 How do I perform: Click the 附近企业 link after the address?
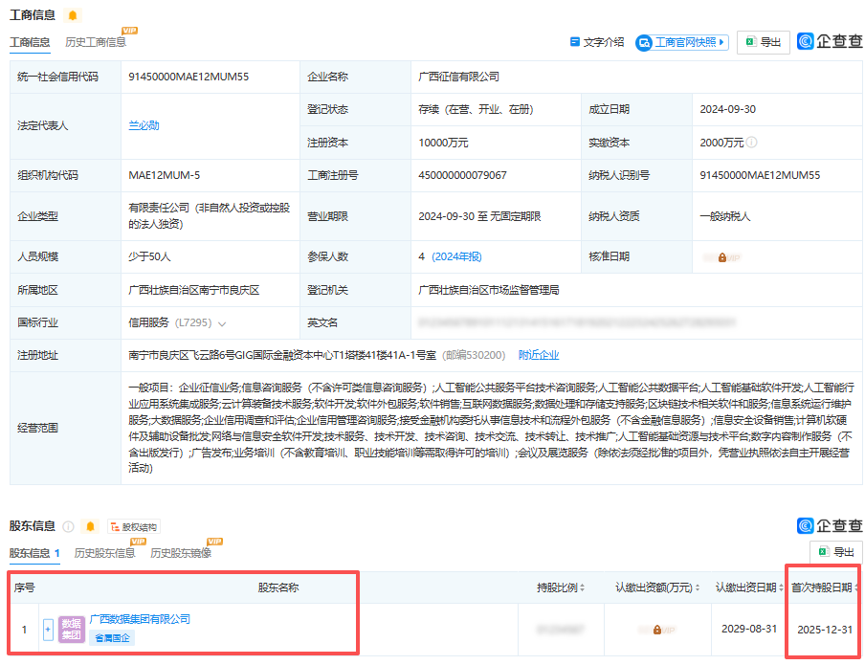pos(538,354)
